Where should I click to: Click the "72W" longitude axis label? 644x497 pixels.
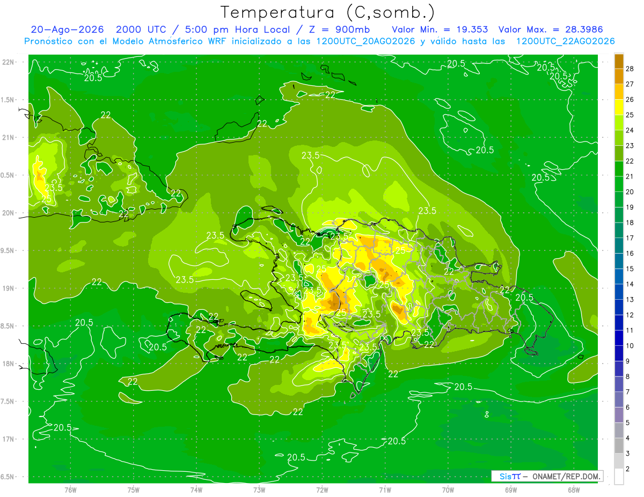click(322, 490)
